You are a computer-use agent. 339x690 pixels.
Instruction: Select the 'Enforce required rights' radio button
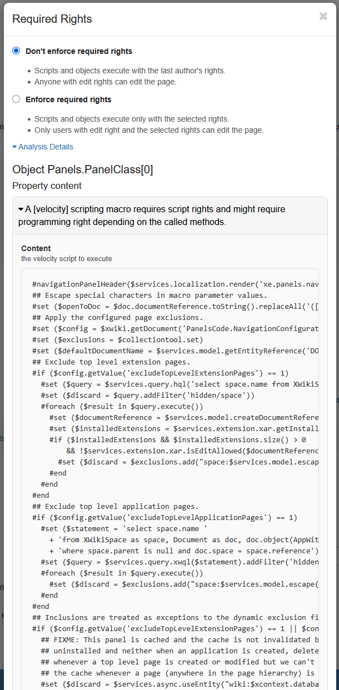pos(16,99)
